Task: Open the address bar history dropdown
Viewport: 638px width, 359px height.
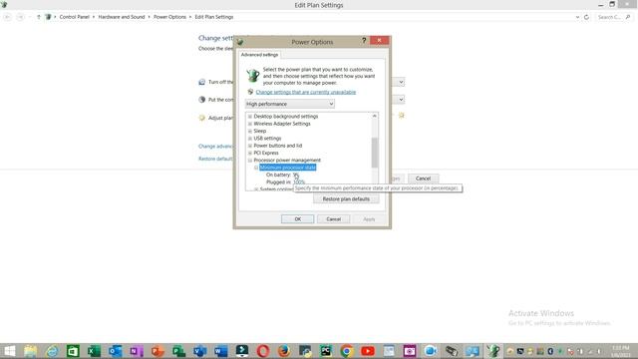Action: pyautogui.click(x=577, y=17)
